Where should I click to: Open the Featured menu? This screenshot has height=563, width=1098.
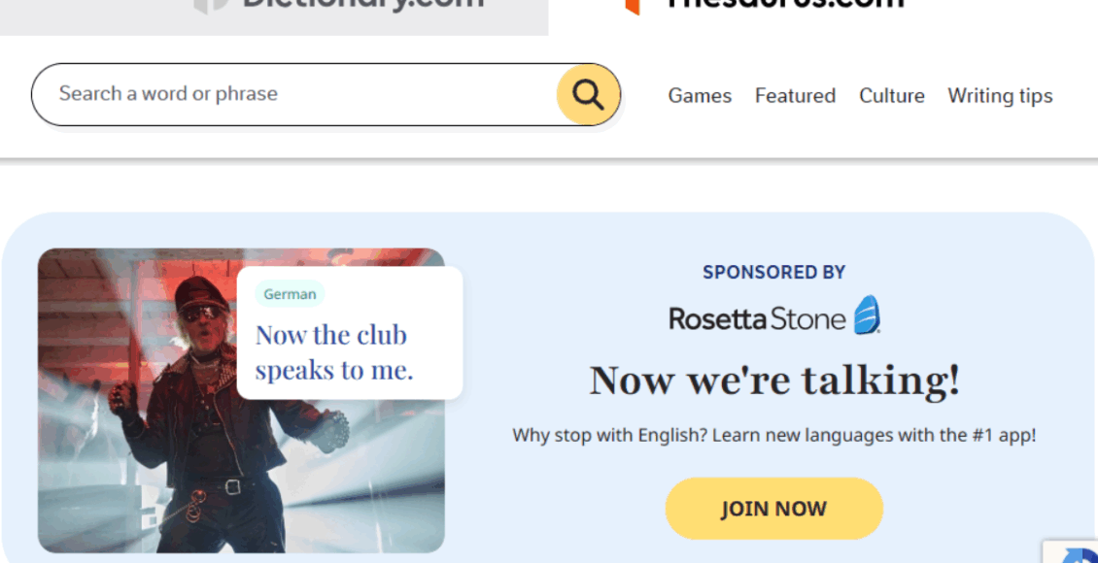795,96
